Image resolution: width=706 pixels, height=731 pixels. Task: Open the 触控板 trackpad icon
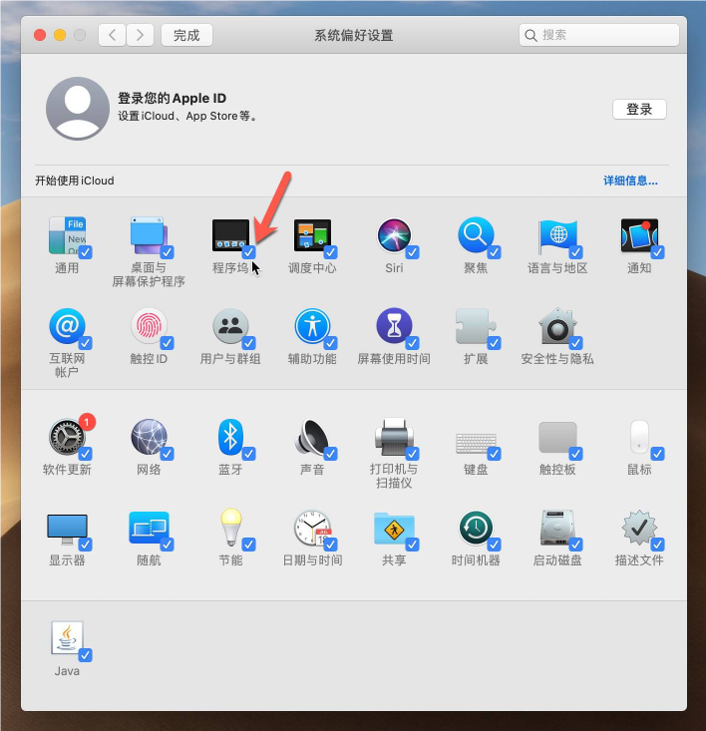[557, 437]
